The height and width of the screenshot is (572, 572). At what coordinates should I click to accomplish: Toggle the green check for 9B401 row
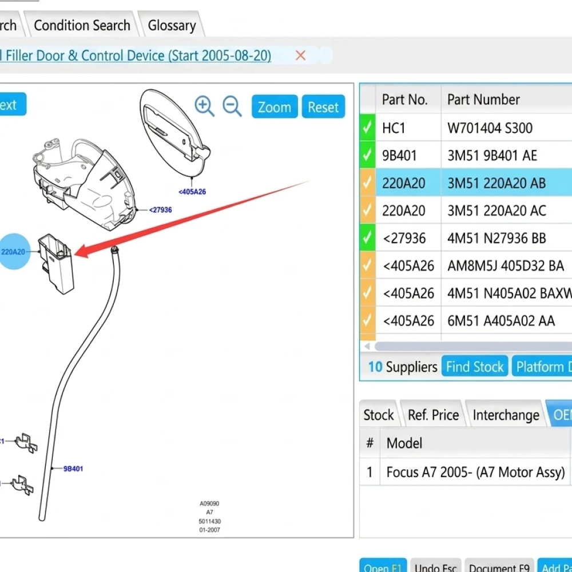click(367, 155)
